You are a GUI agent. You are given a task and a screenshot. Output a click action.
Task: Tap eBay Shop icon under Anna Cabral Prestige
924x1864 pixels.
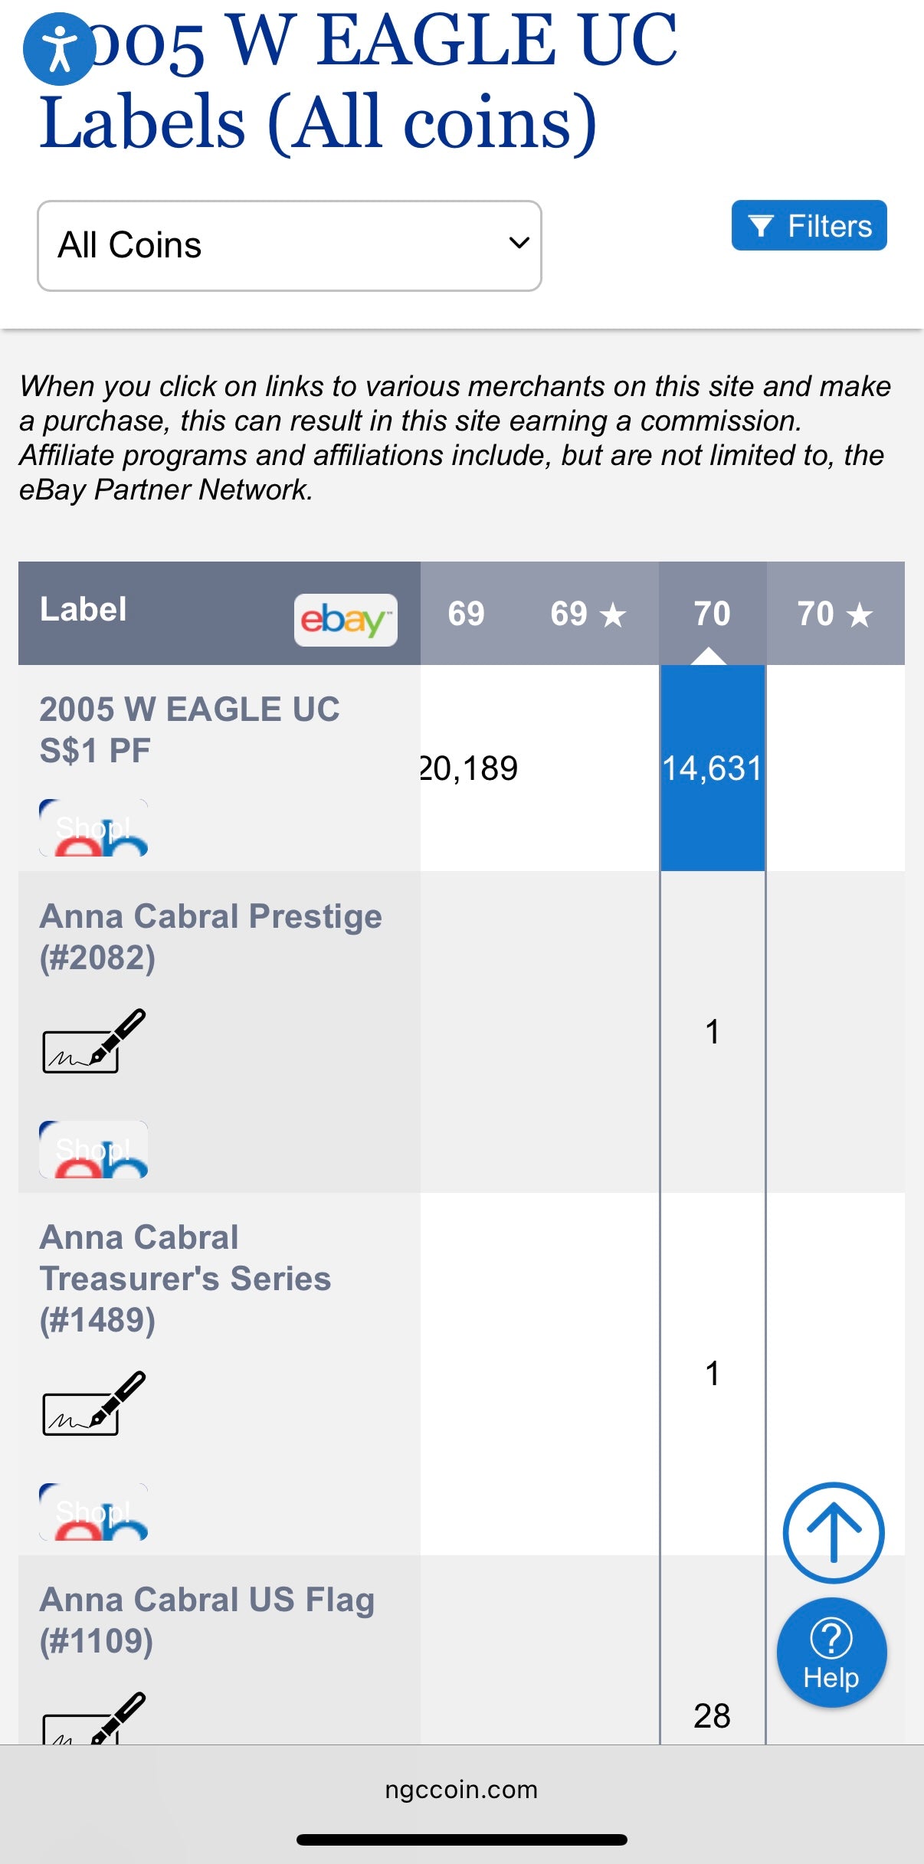[93, 1149]
